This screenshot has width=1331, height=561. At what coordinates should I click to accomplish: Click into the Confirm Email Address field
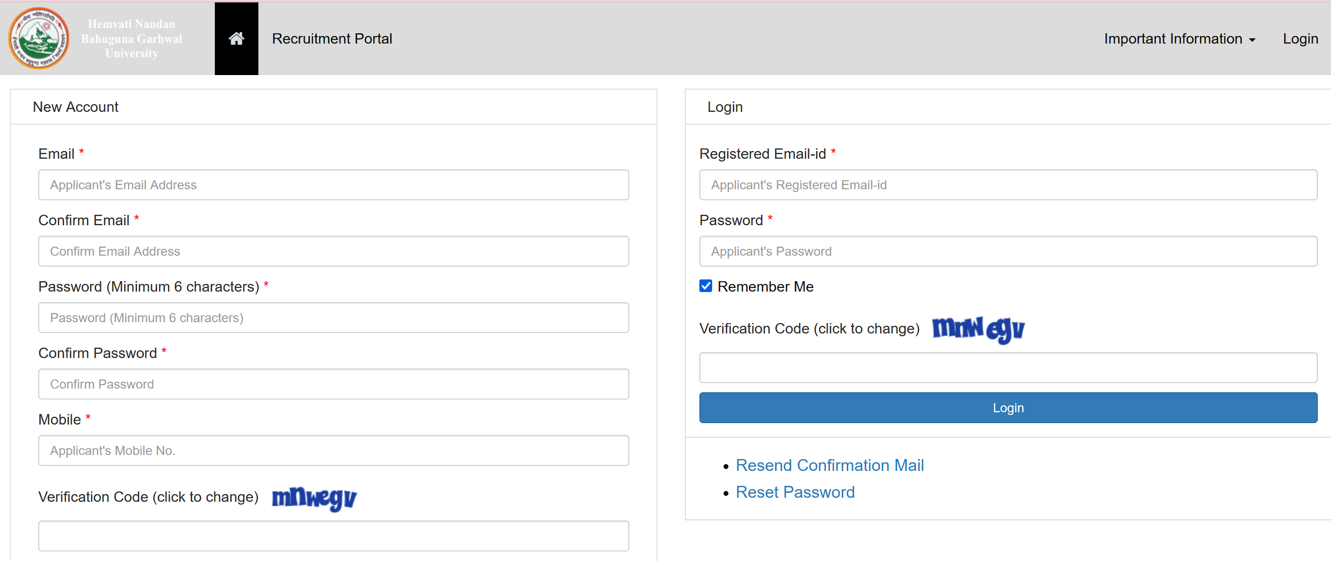pyautogui.click(x=333, y=251)
